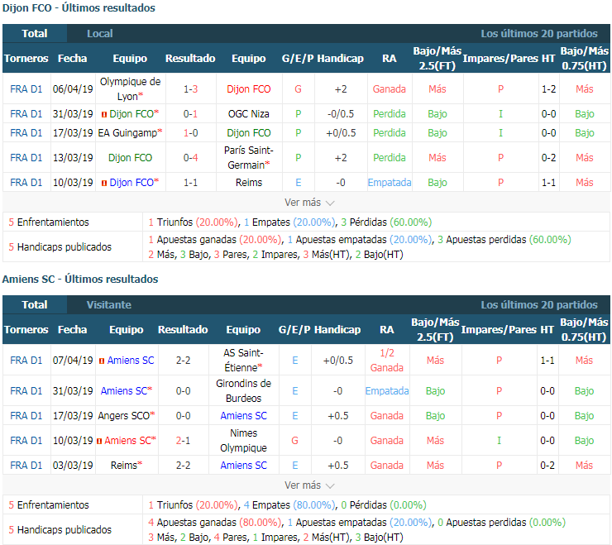Open Los últimos 20 partidos for Amiens SC
Screen dimensions: 612x545
[x=539, y=305]
